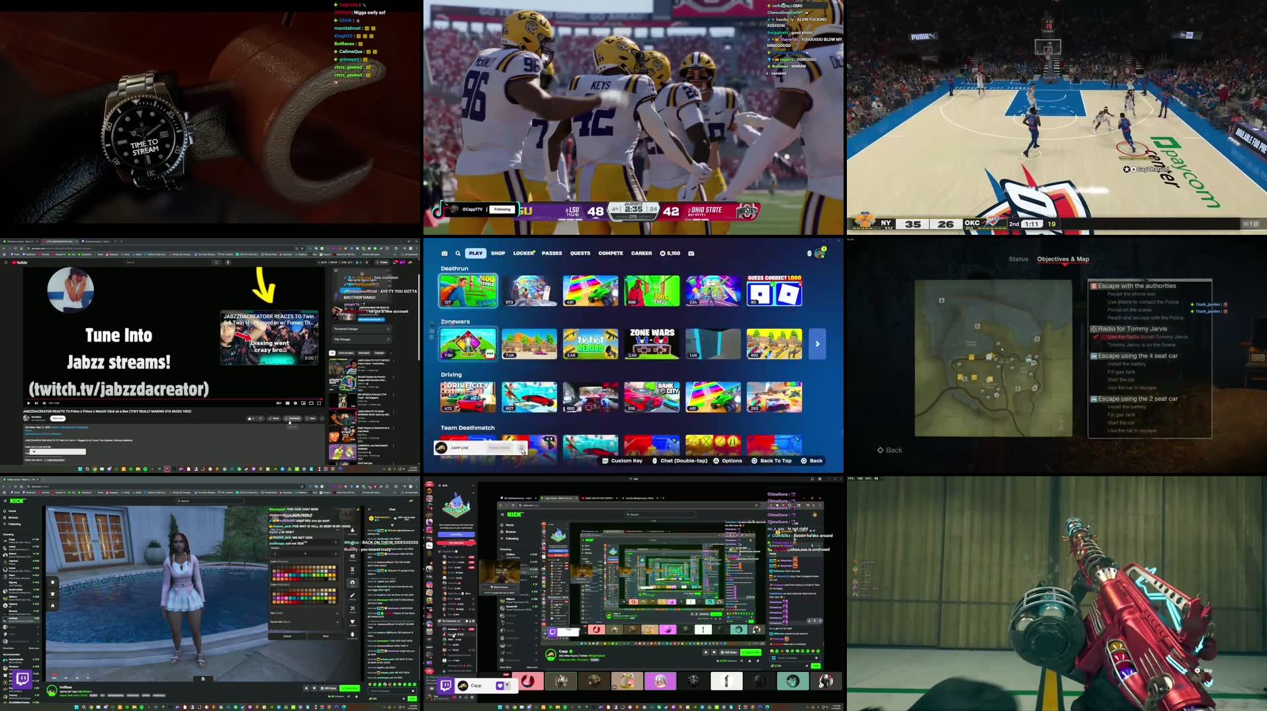Play the YouTube video with play button
Viewport: 1267px width, 711px height.
tap(28, 403)
